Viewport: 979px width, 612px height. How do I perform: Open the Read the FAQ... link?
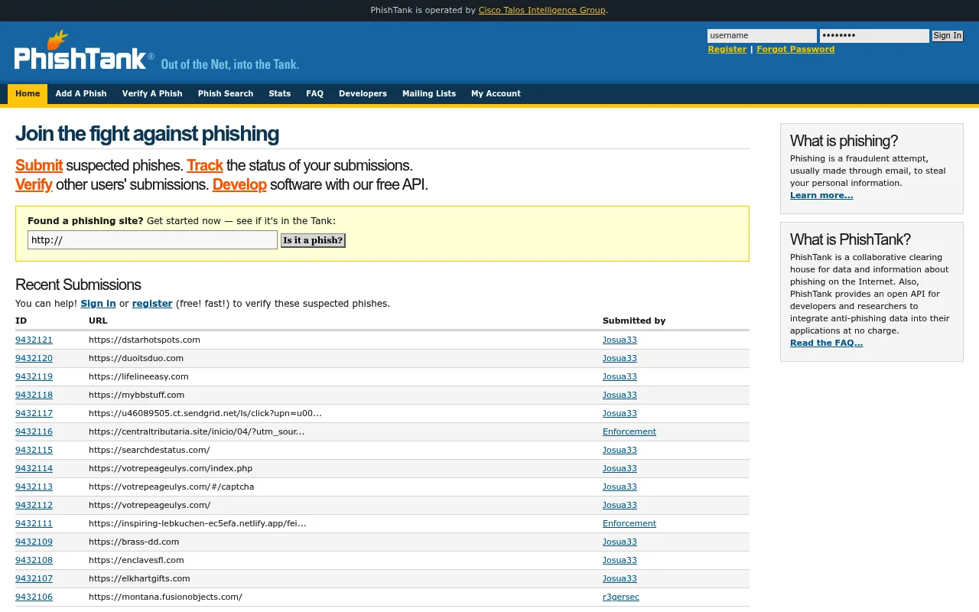826,343
